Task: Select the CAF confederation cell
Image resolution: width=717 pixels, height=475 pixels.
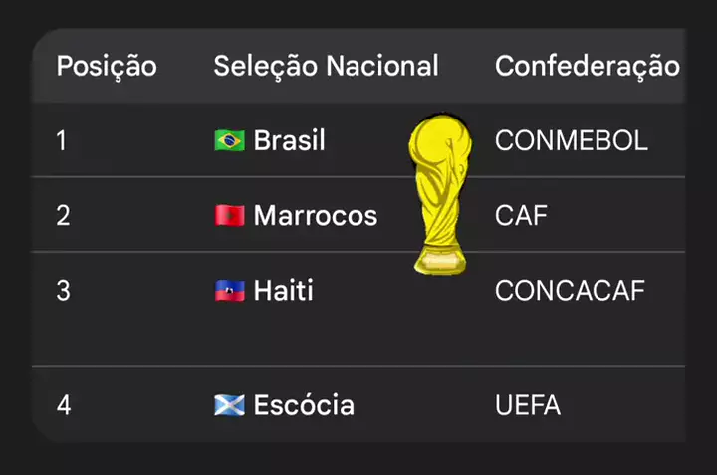Action: [522, 215]
